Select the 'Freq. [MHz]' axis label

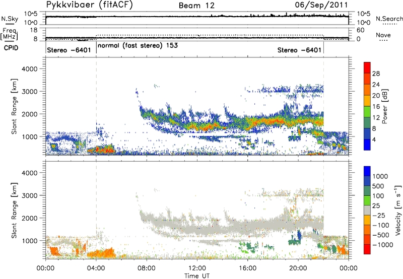[x=9, y=34]
